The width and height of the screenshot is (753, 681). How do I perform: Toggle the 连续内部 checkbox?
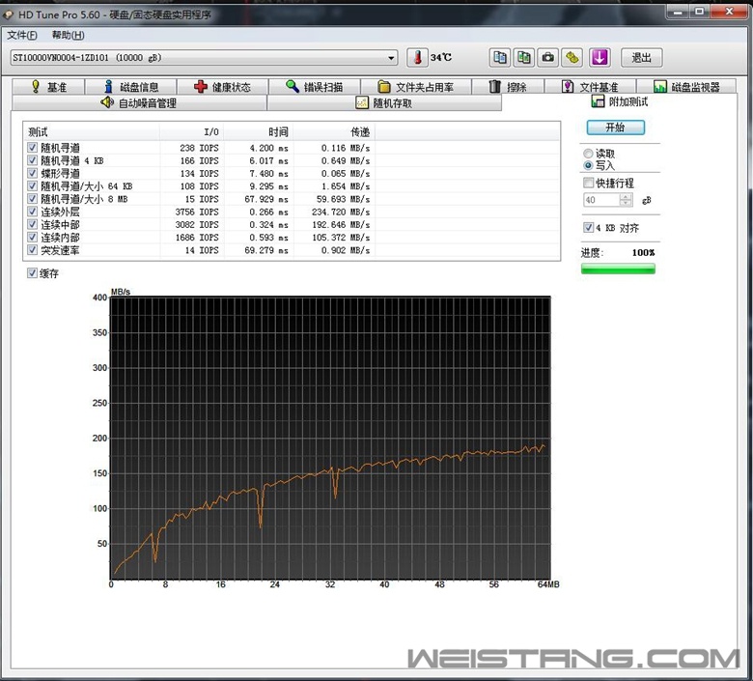pyautogui.click(x=32, y=237)
